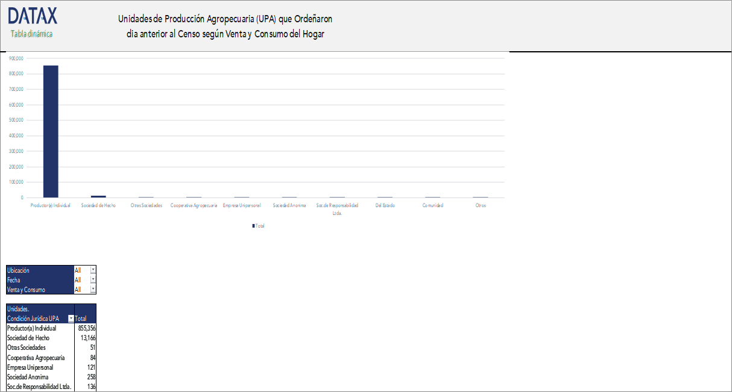732x392 pixels.
Task: Click the Fecha dropdown arrow icon
Action: tap(92, 280)
